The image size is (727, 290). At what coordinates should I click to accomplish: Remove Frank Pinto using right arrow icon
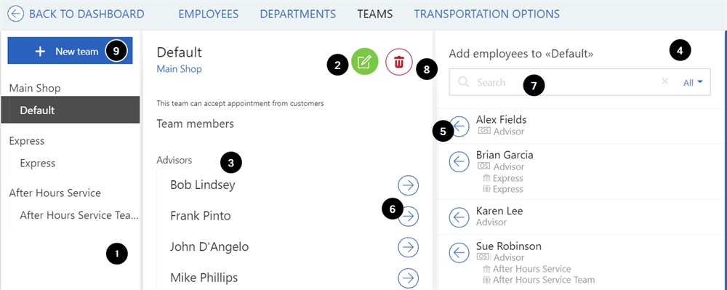click(x=408, y=216)
